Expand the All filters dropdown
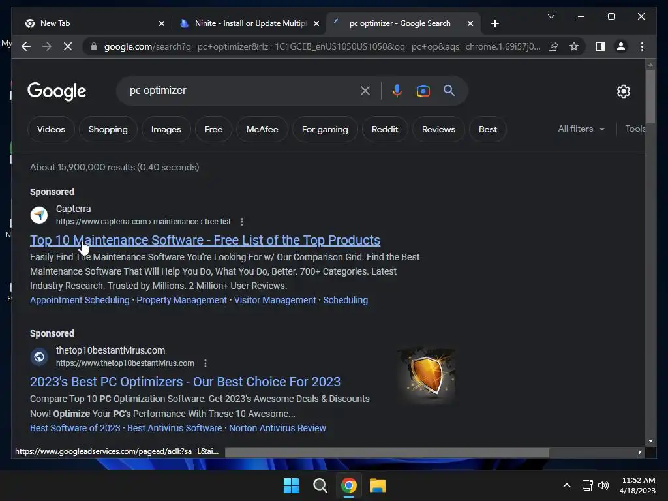The width and height of the screenshot is (668, 501). pyautogui.click(x=581, y=129)
